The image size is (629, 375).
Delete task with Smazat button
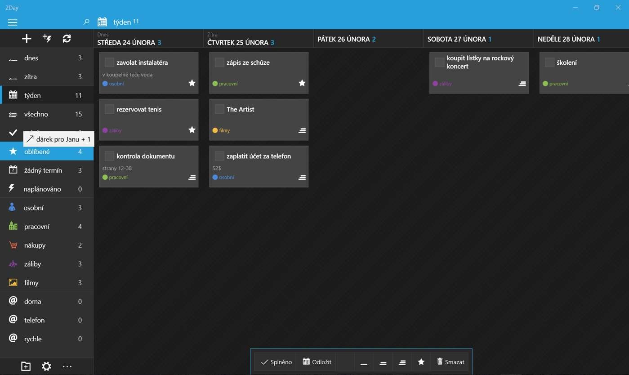[x=451, y=362]
